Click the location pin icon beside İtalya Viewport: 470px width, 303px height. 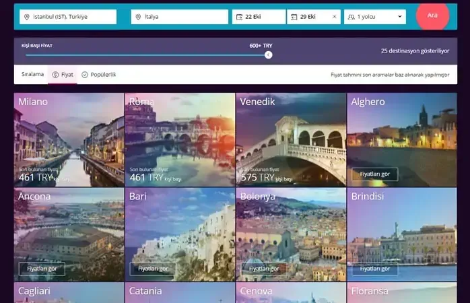(x=138, y=17)
